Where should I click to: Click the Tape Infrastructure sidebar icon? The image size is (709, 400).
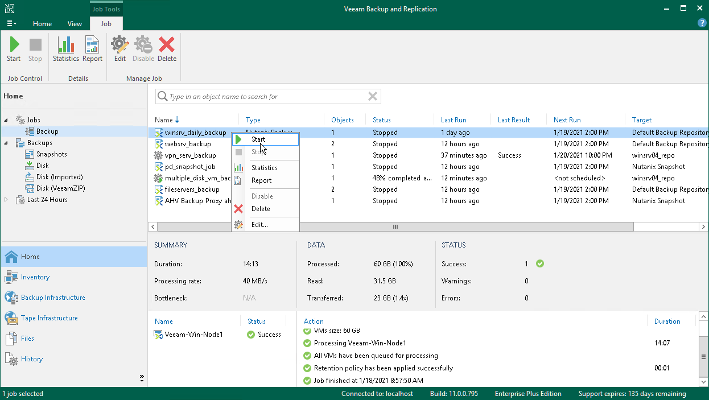(x=11, y=318)
